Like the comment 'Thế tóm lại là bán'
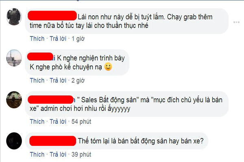 click(x=37, y=154)
